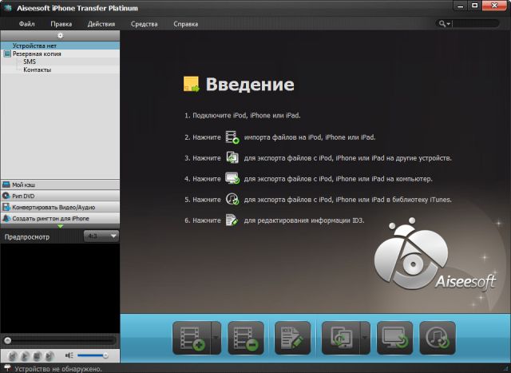
Task: Click the Import files film-plus button
Action: (x=192, y=338)
